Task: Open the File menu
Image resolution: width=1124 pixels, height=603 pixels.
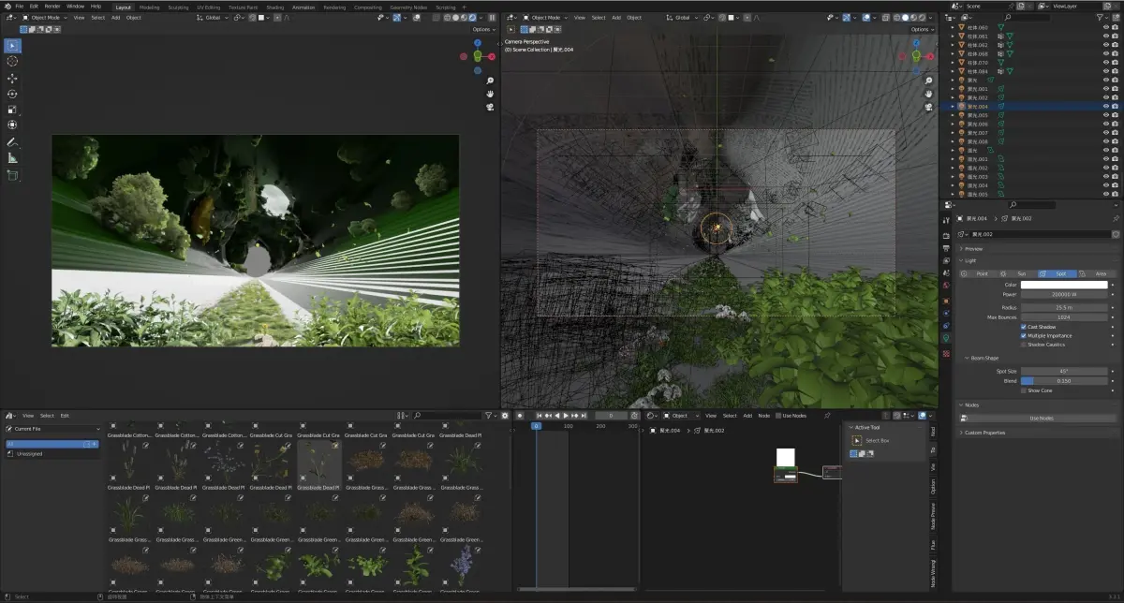Action: click(19, 7)
